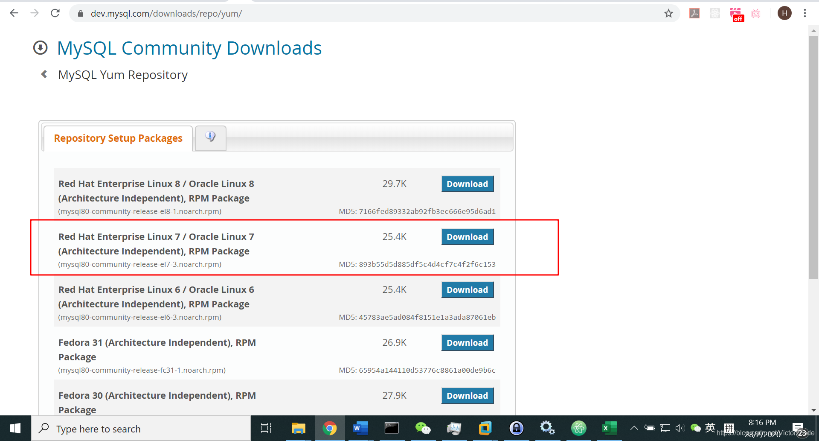The image size is (819, 441).
Task: Download the Fedora 31 RPM package
Action: (468, 343)
